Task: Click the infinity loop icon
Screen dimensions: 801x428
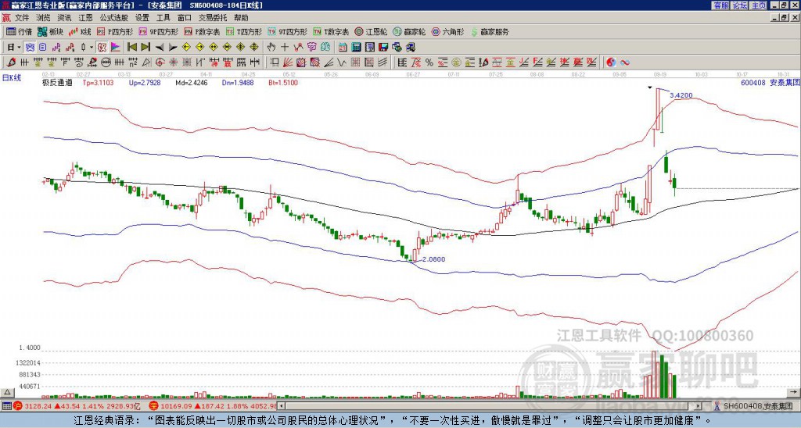Action: pyautogui.click(x=624, y=62)
